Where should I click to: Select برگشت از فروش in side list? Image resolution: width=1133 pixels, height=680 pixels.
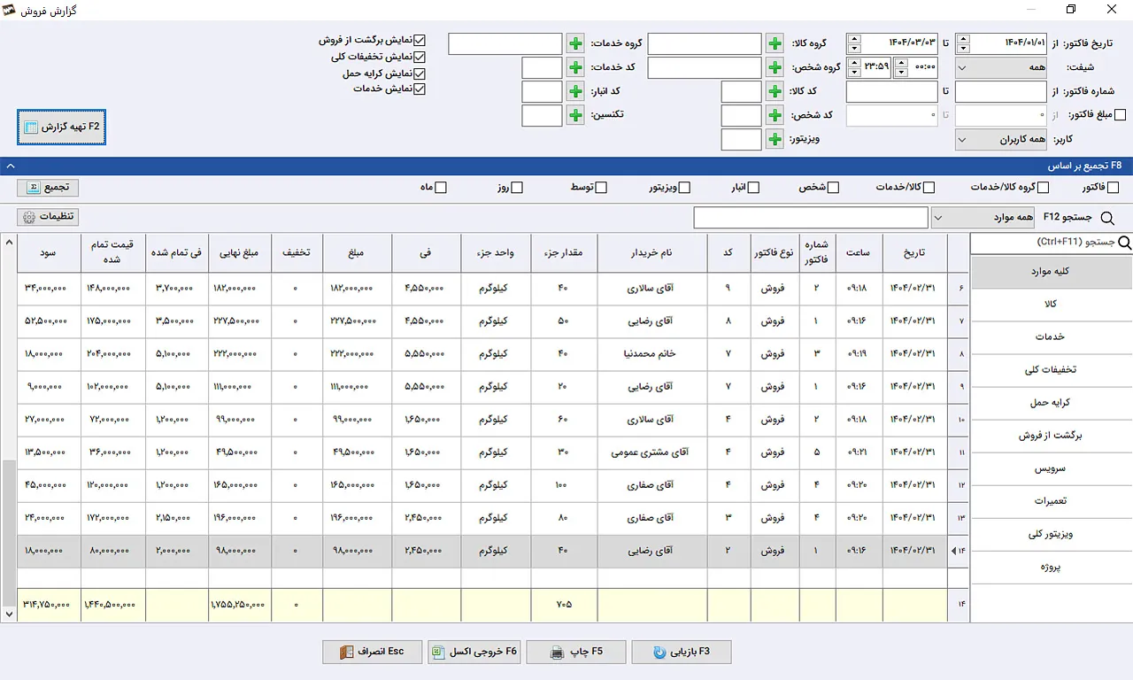(1052, 436)
